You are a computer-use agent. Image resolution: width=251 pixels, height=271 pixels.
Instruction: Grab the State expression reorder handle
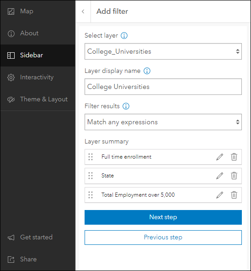tap(91, 176)
